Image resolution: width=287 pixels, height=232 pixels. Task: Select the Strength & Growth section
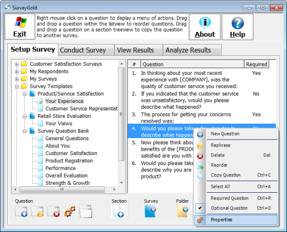67,183
